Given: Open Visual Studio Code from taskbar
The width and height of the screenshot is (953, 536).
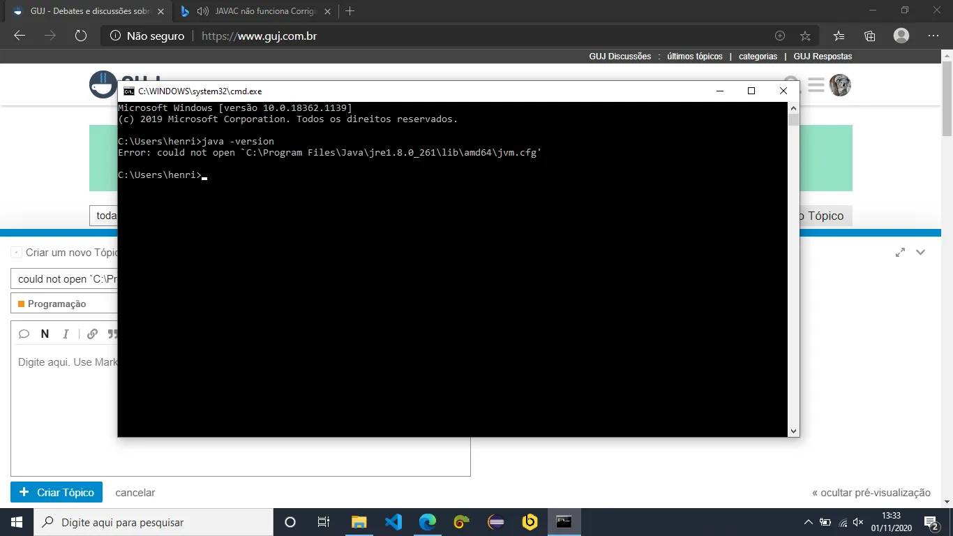Looking at the screenshot, I should (393, 521).
